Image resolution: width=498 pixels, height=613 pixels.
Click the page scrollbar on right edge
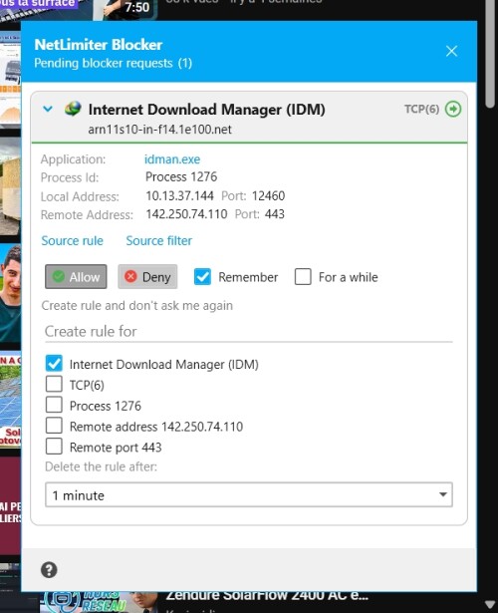pos(490,55)
